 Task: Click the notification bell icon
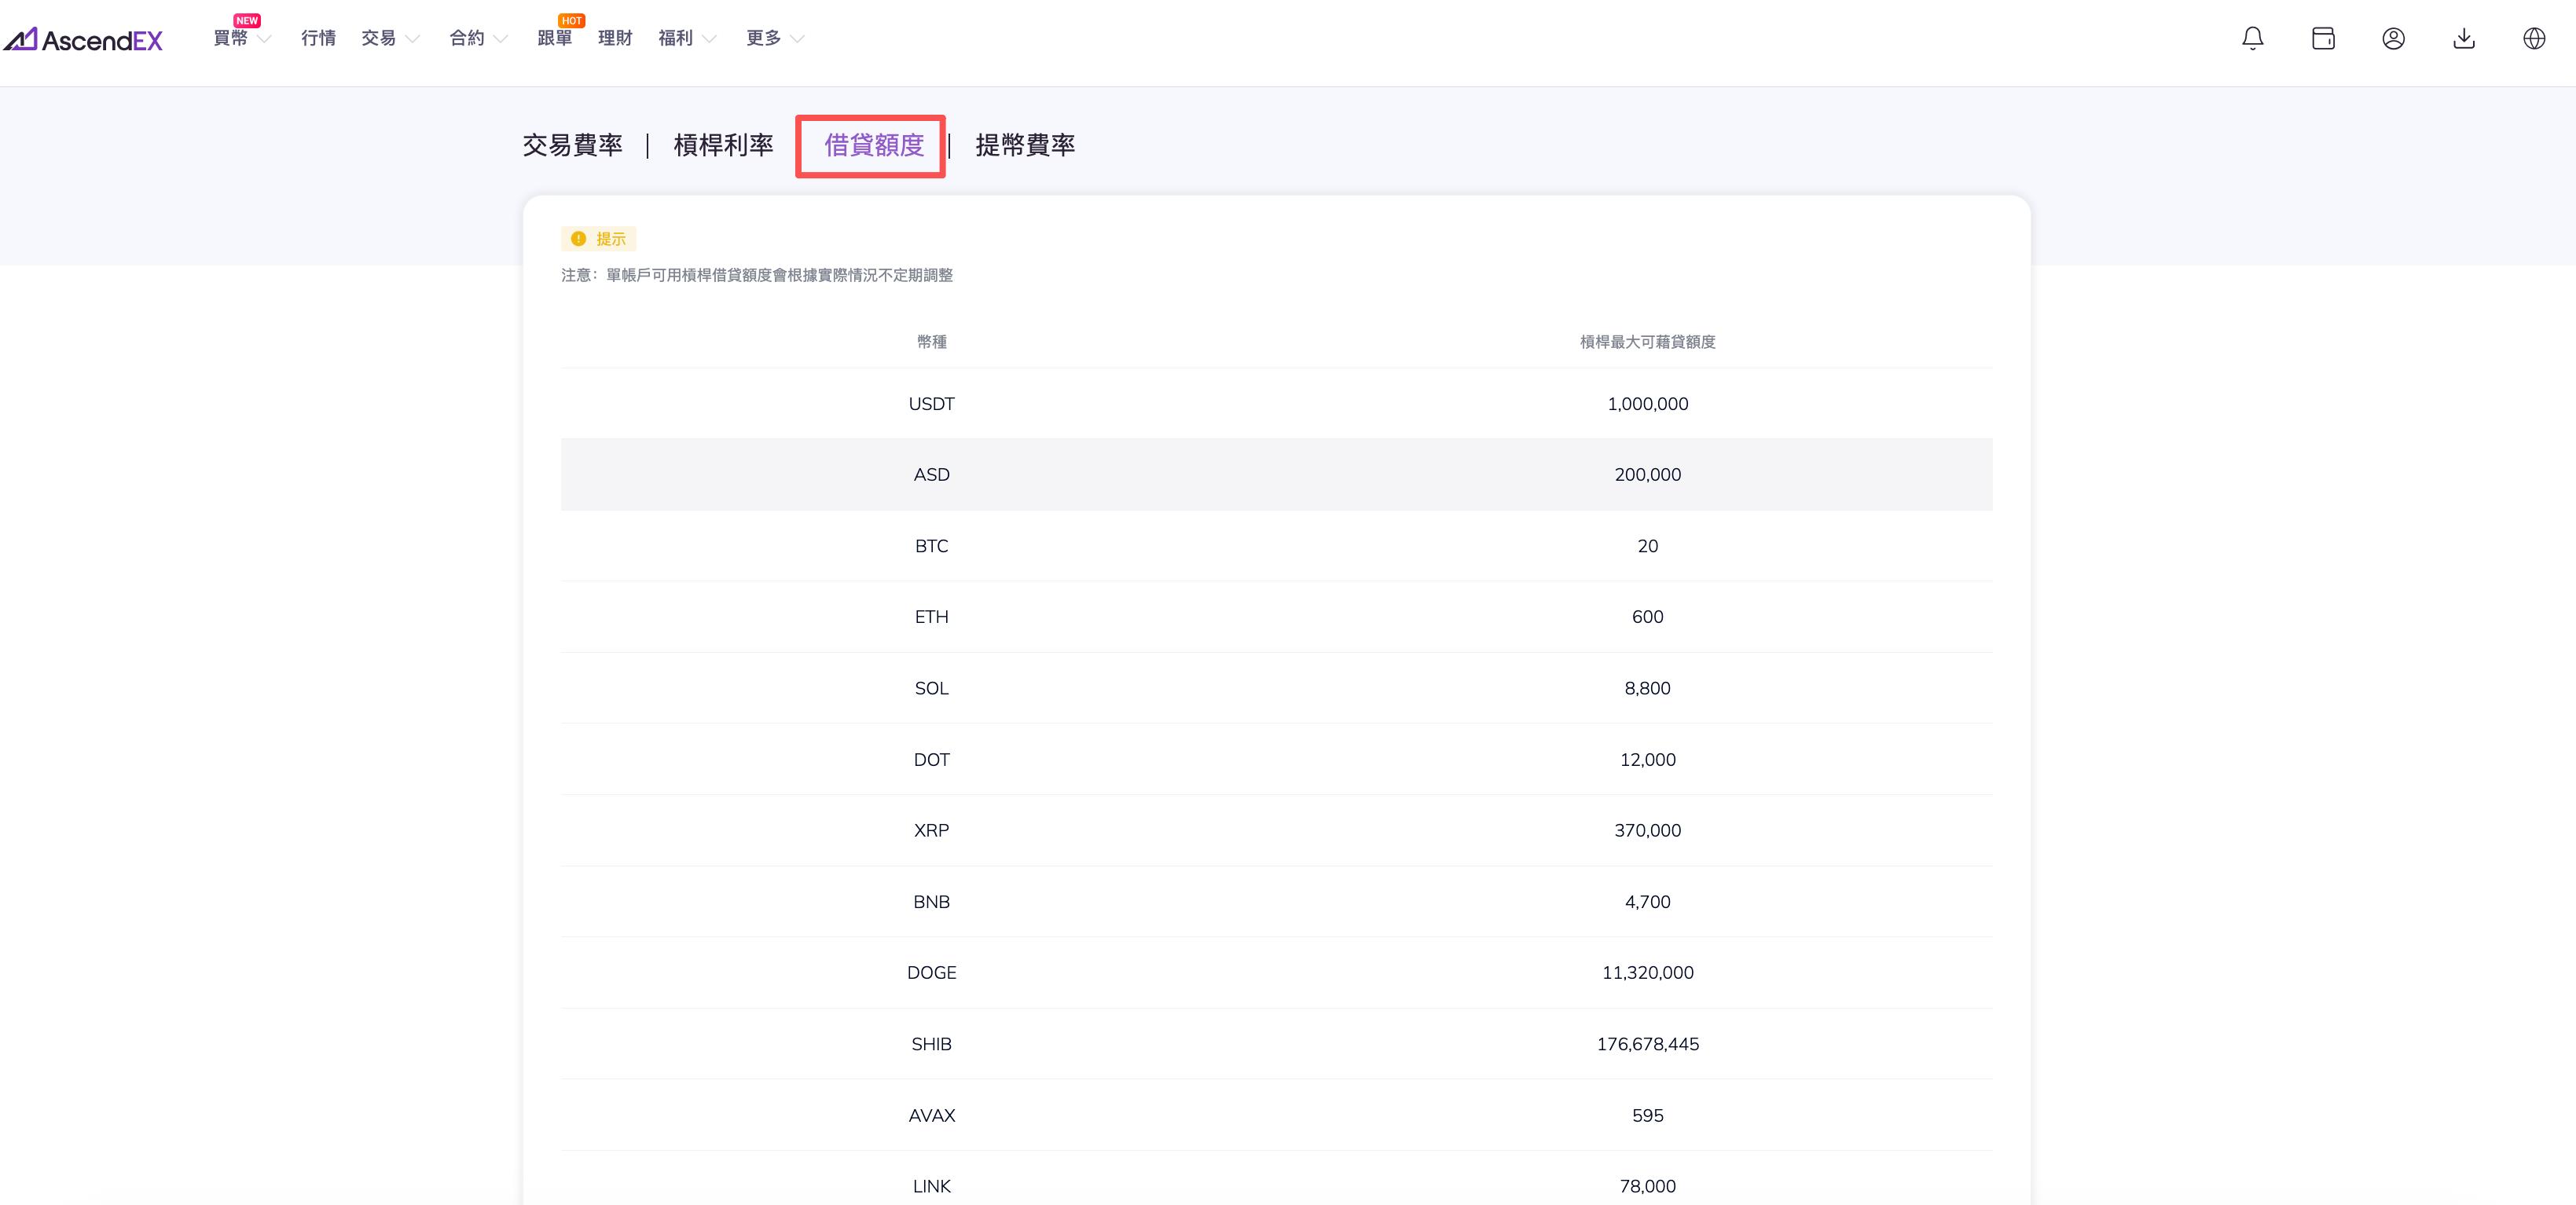point(2252,38)
